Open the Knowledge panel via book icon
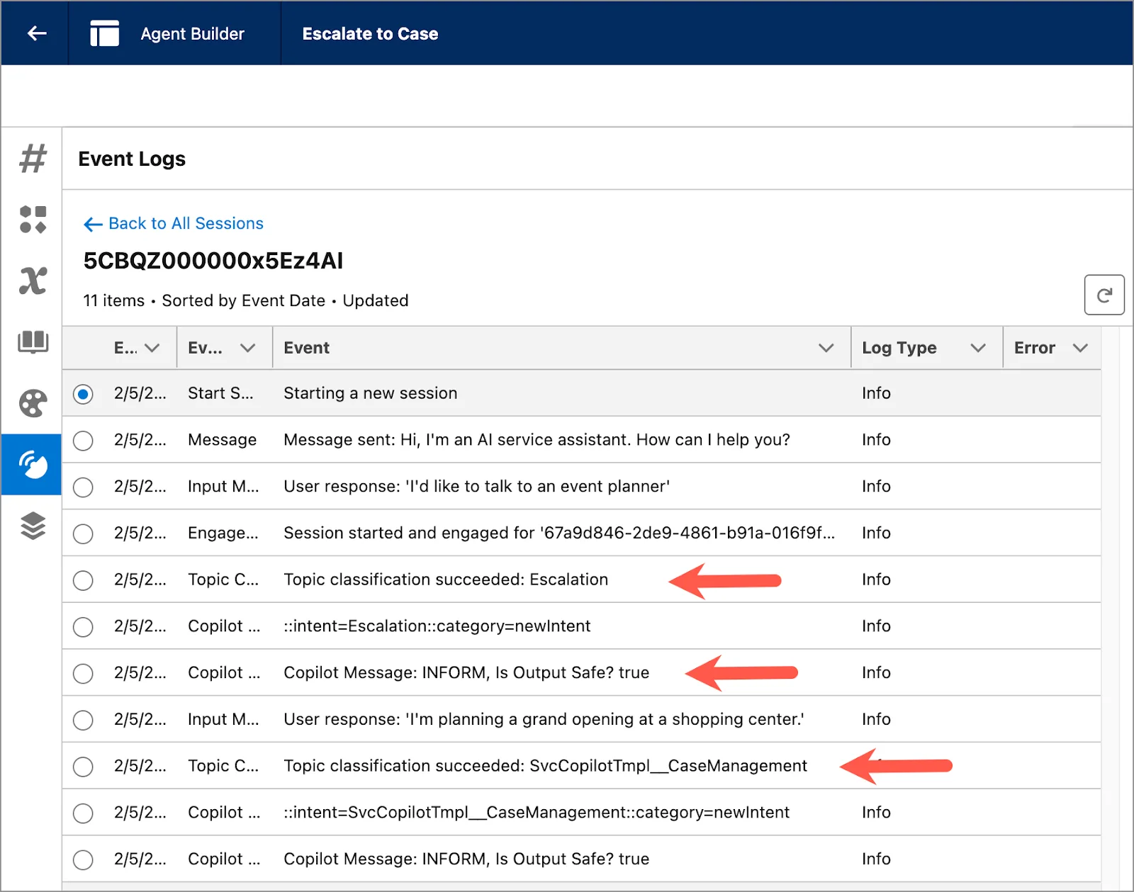 [31, 342]
